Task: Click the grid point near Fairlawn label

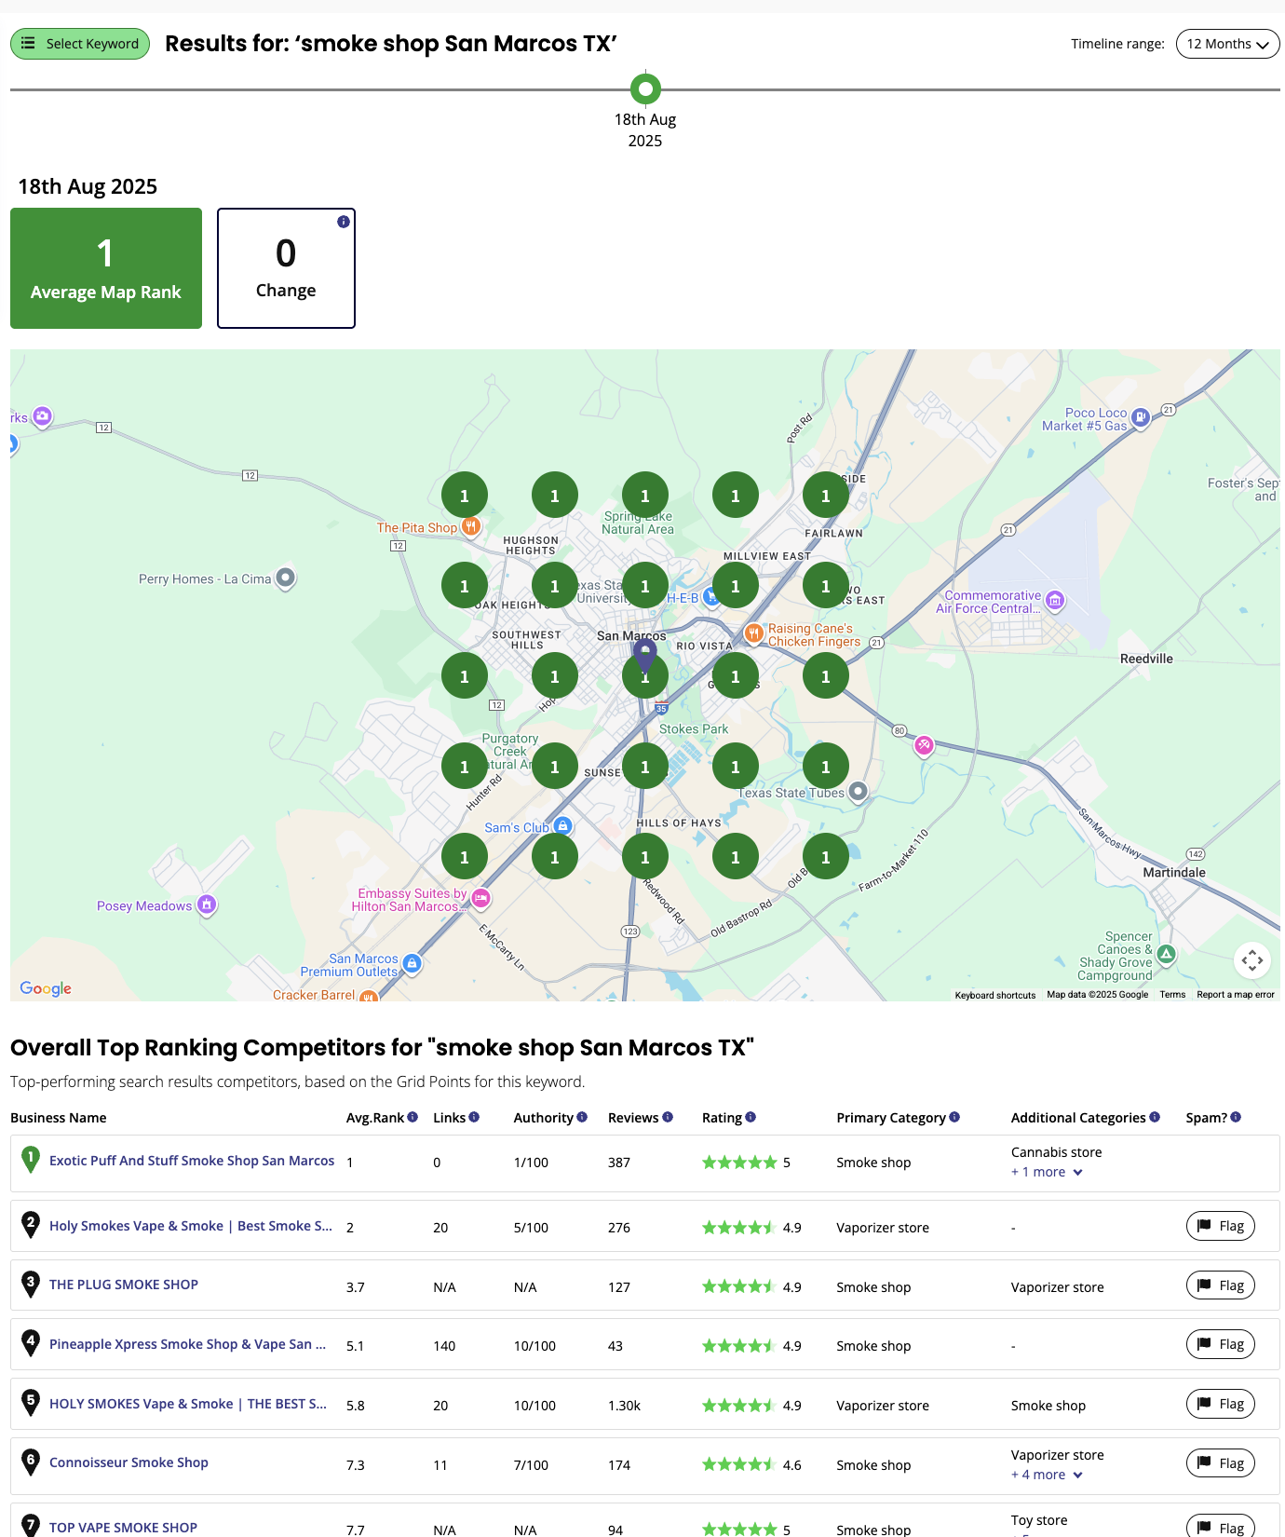Action: (826, 496)
